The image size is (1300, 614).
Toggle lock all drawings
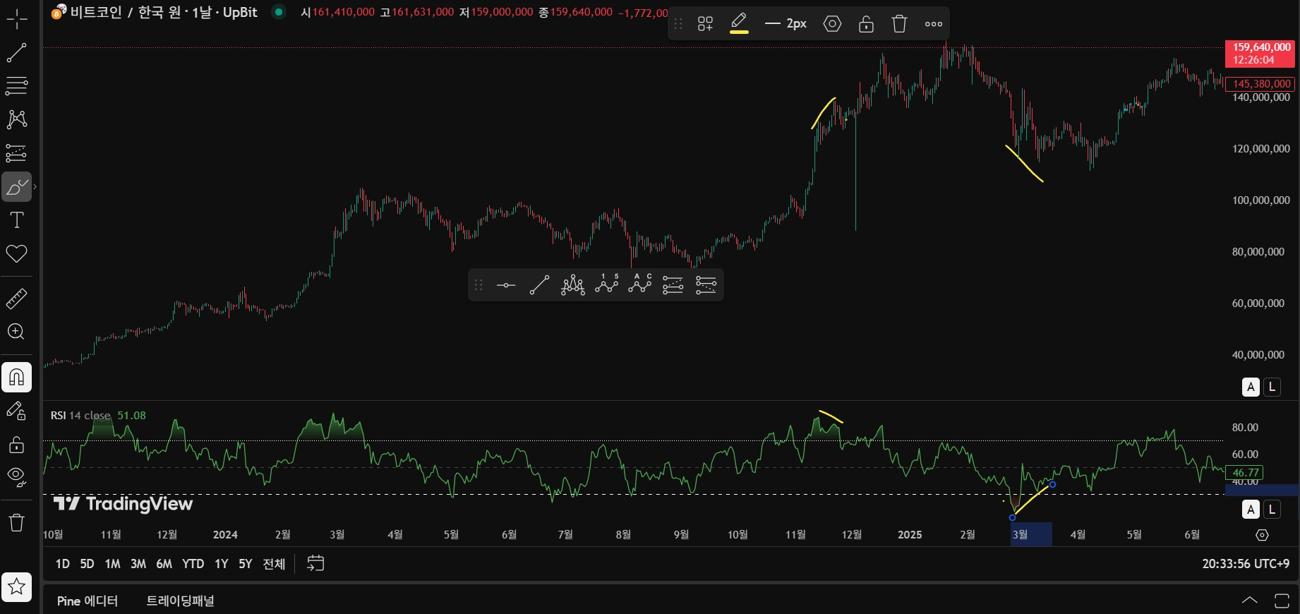16,445
